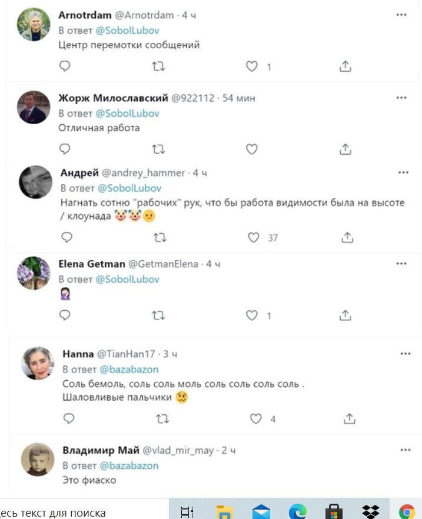
Task: Open Жорж Милославский's profile picture
Action: (34, 107)
